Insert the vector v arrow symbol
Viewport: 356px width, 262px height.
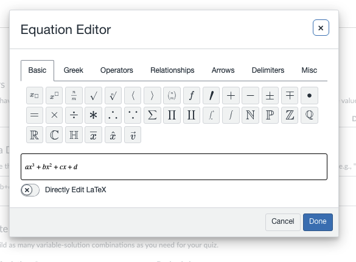coord(133,135)
